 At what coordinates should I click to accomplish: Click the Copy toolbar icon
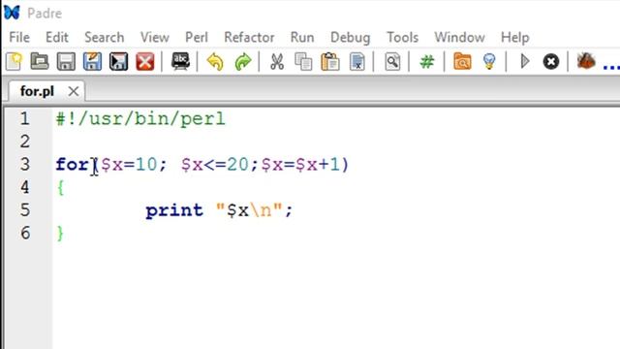[303, 62]
